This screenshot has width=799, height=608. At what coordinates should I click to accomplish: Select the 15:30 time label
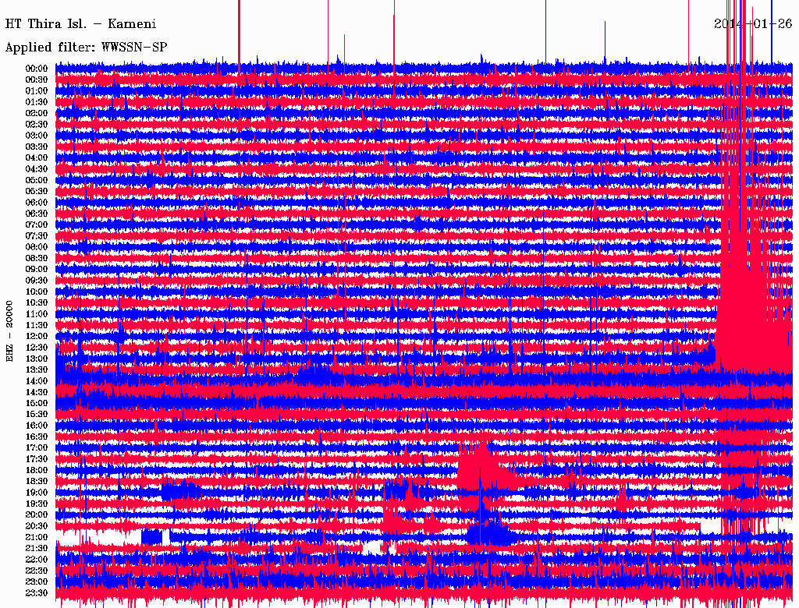[x=37, y=415]
